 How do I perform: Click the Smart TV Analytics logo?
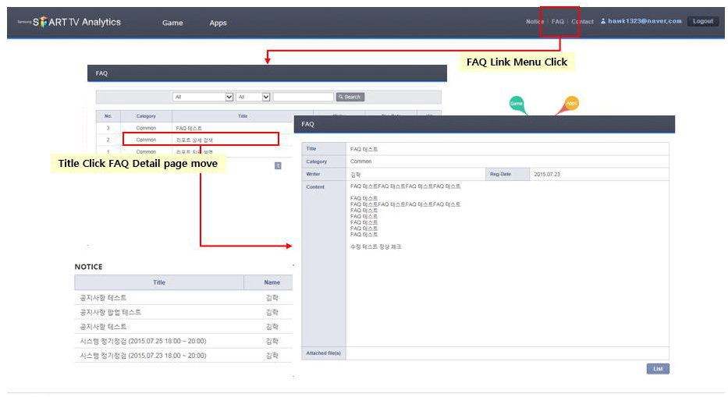click(x=69, y=22)
